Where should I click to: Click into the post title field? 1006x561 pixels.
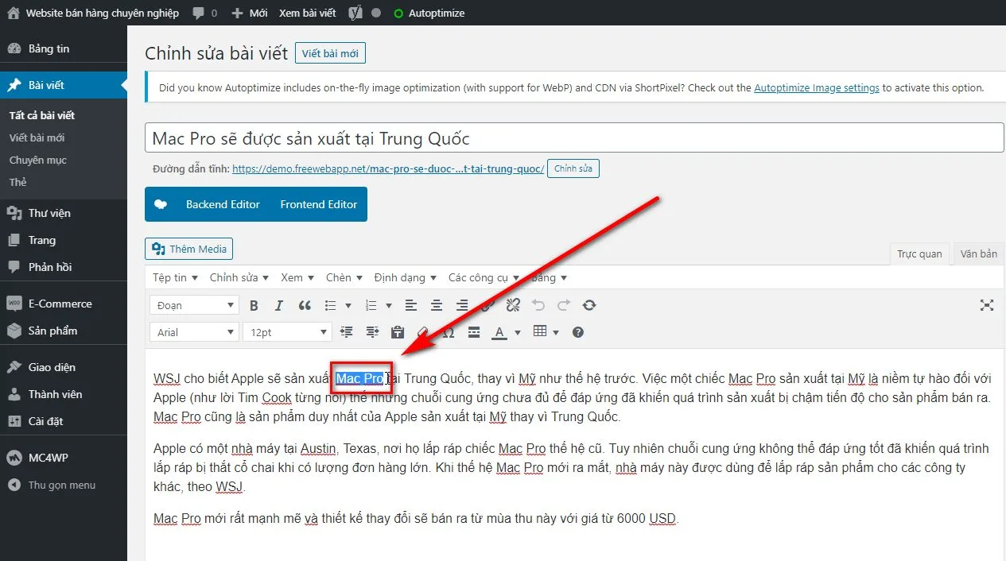click(574, 138)
